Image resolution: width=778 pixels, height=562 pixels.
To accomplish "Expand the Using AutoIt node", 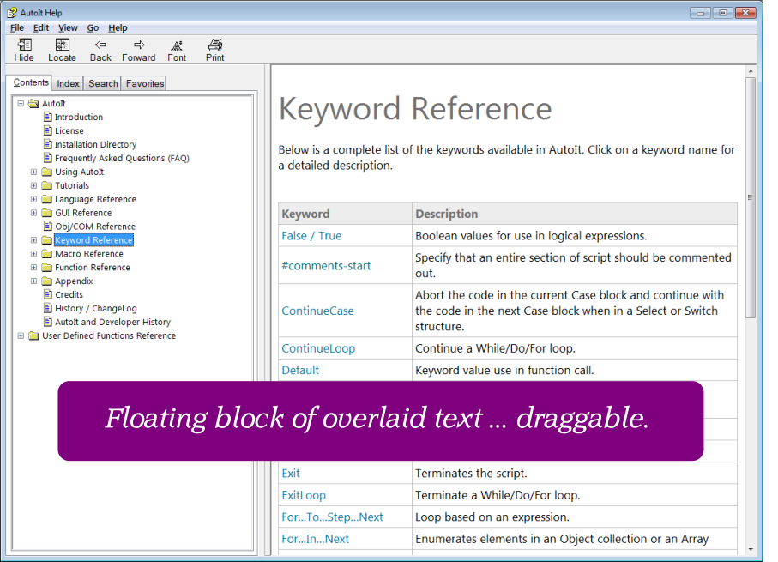I will 34,172.
